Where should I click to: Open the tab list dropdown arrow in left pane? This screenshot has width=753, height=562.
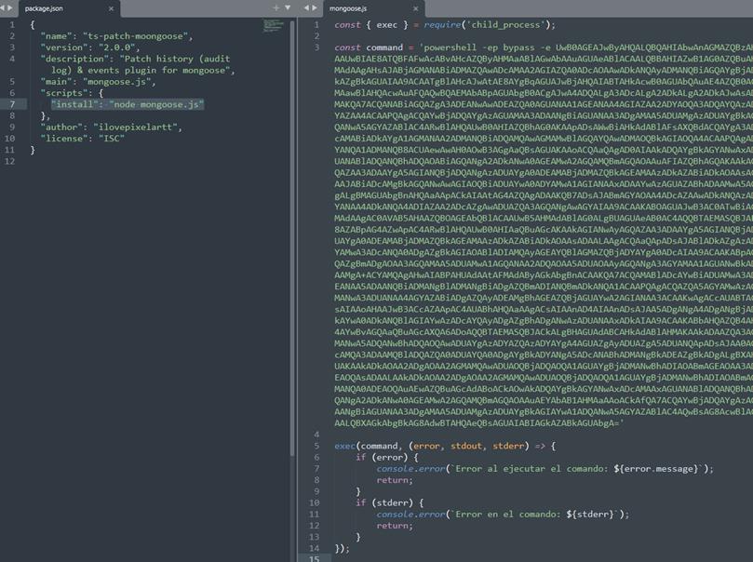288,7
